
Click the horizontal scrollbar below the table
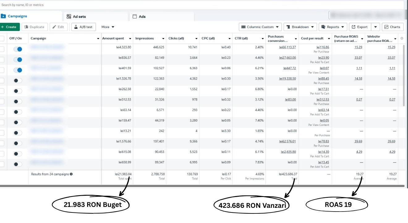pos(202,186)
